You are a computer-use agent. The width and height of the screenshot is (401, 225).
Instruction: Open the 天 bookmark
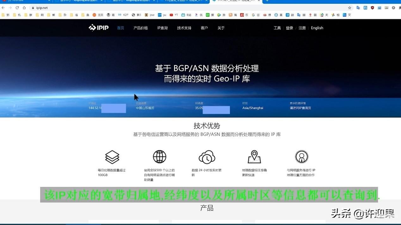(x=324, y=15)
